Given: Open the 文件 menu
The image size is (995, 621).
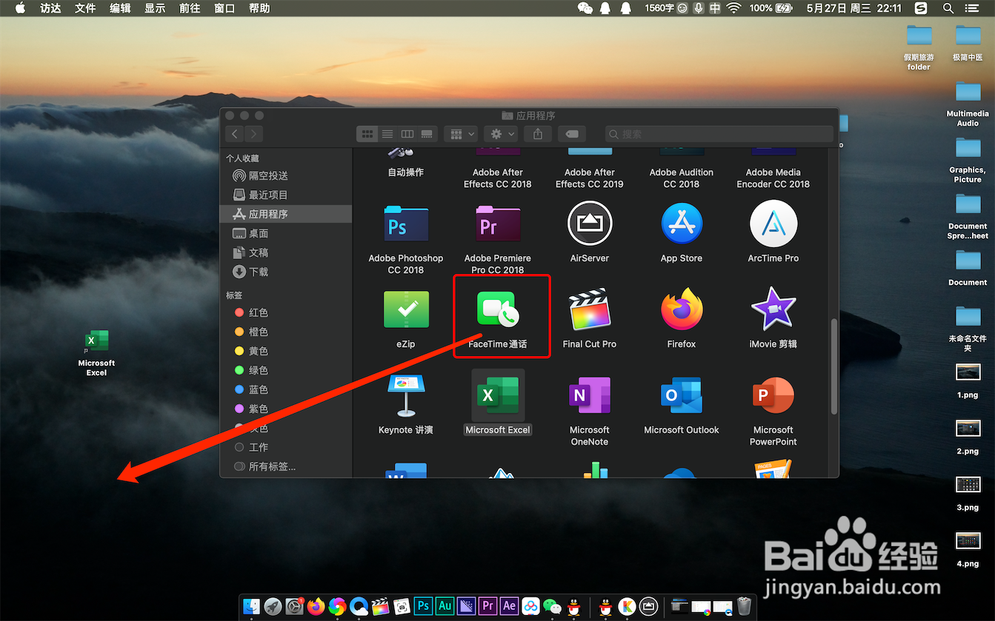Looking at the screenshot, I should tap(85, 8).
